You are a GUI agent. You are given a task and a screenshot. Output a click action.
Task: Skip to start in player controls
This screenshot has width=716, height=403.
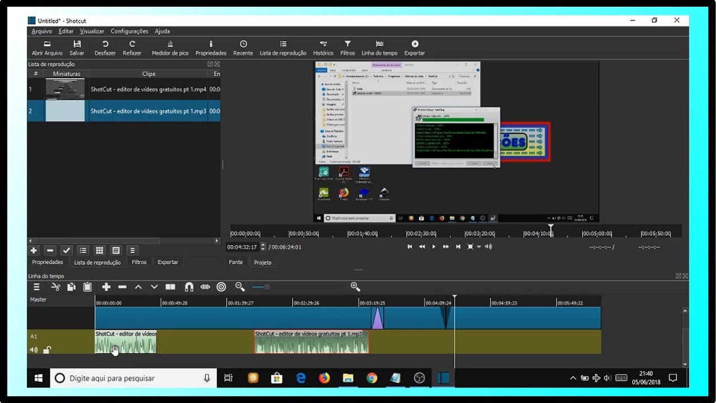click(x=409, y=247)
